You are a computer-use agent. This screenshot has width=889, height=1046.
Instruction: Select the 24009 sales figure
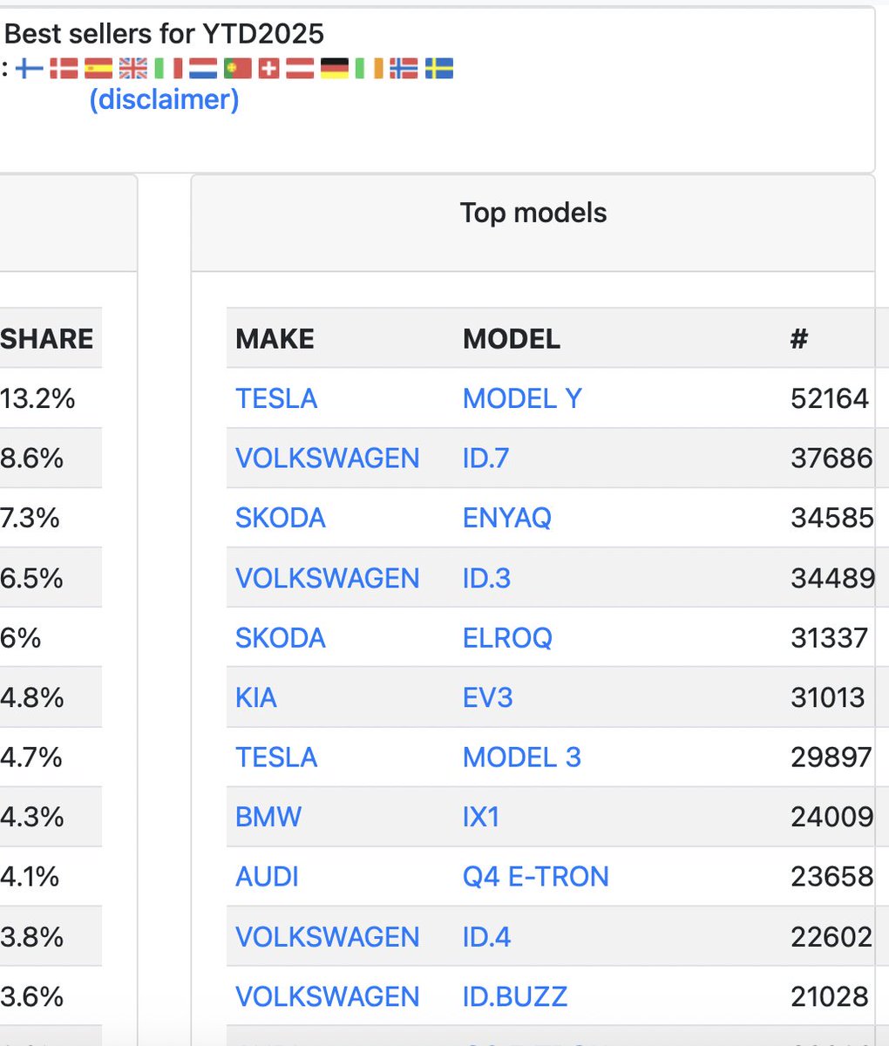tap(832, 817)
